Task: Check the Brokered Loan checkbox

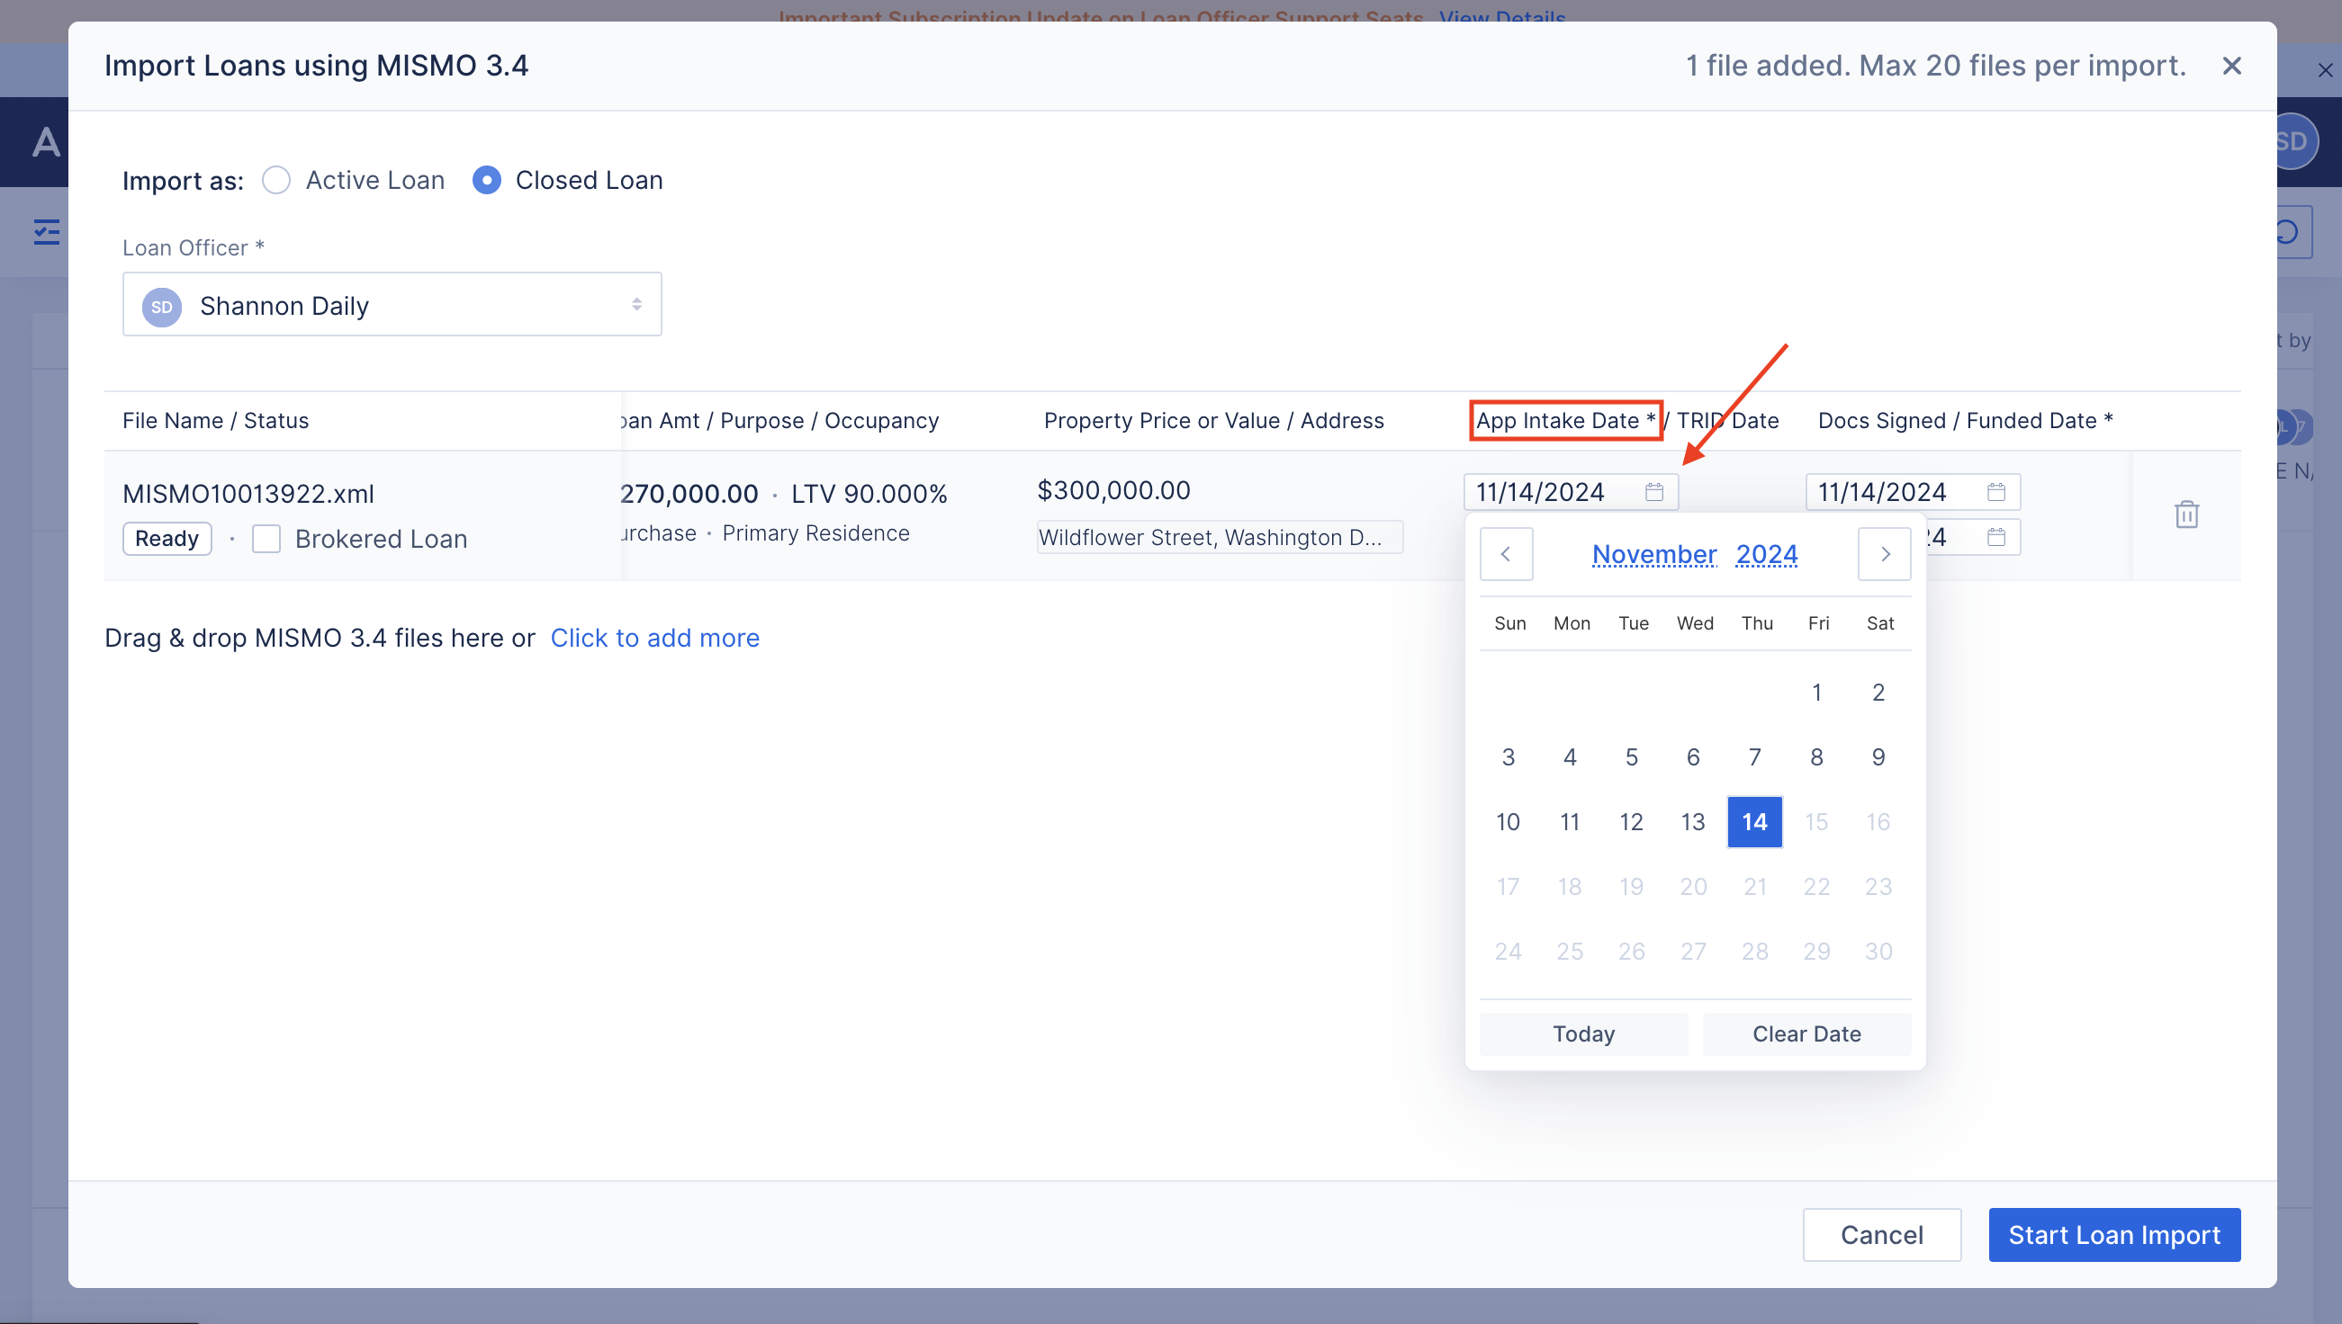Action: (x=266, y=539)
